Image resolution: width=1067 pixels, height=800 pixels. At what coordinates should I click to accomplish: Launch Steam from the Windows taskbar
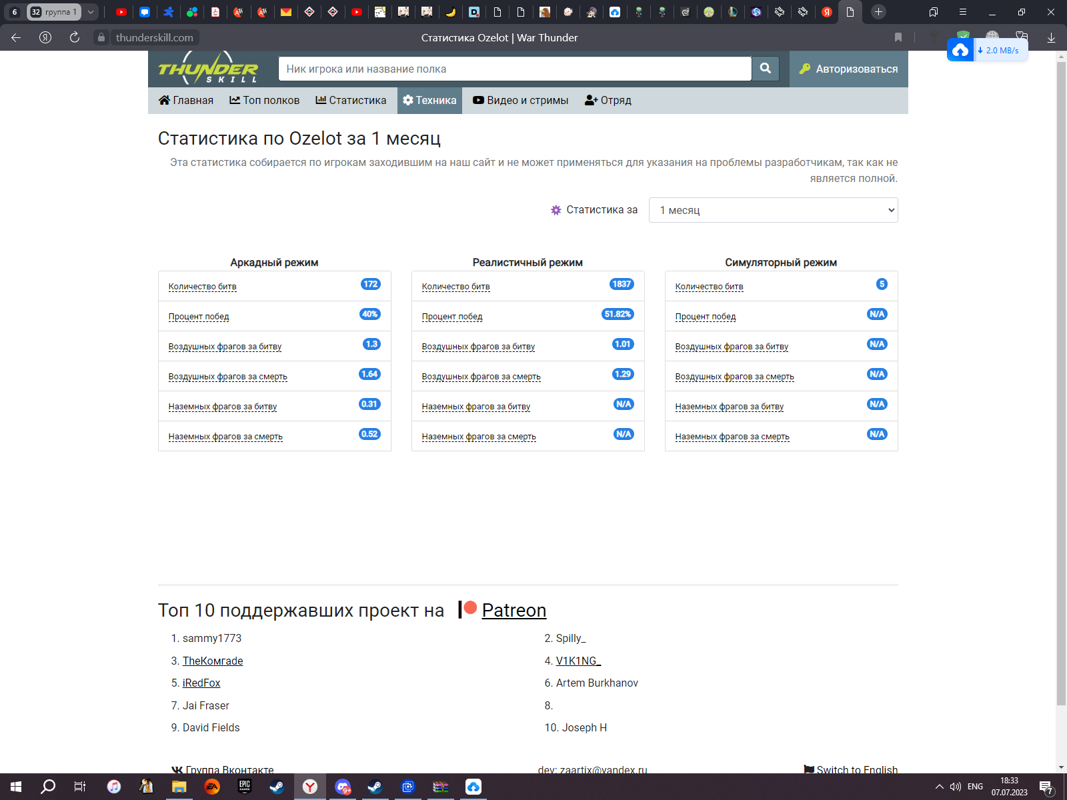(277, 787)
